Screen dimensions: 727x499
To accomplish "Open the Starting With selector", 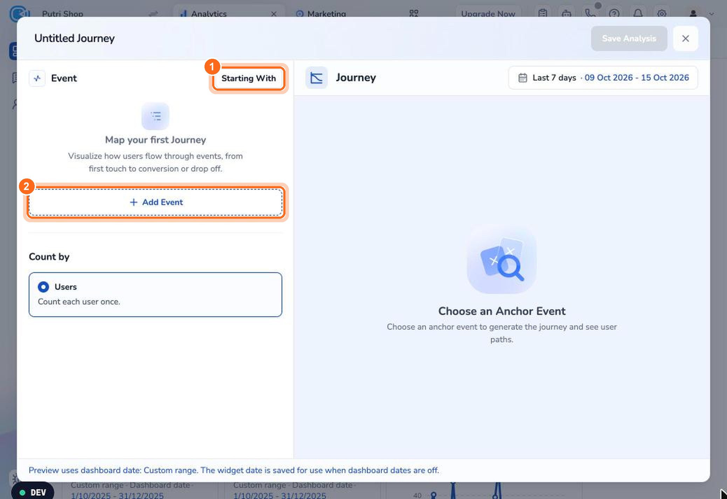I will 249,78.
